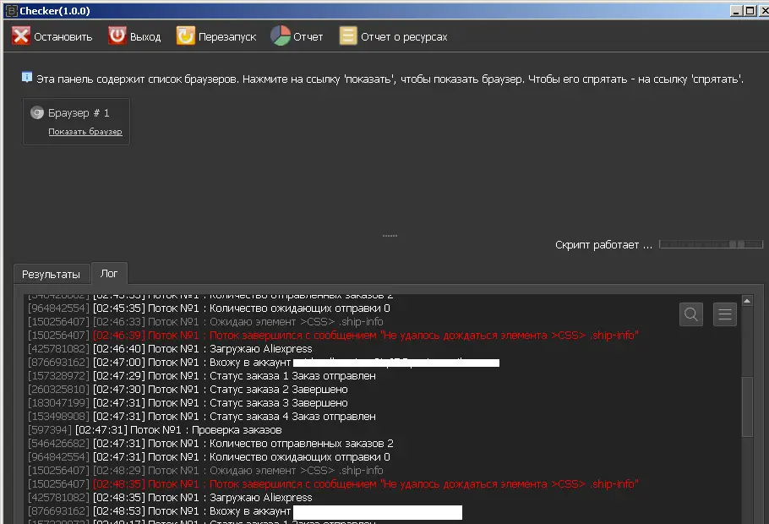Open Отчет о ресурсах list icon
The height and width of the screenshot is (524, 769).
[x=348, y=35]
